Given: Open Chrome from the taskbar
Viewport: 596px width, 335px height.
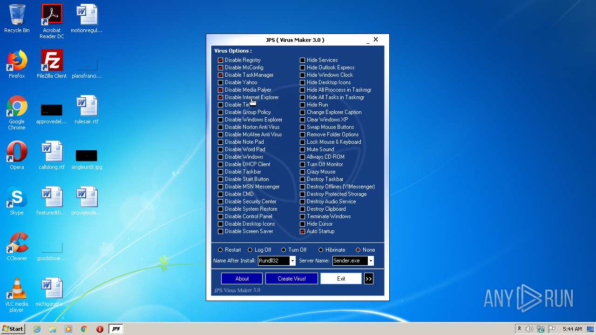Looking at the screenshot, I should click(84, 329).
